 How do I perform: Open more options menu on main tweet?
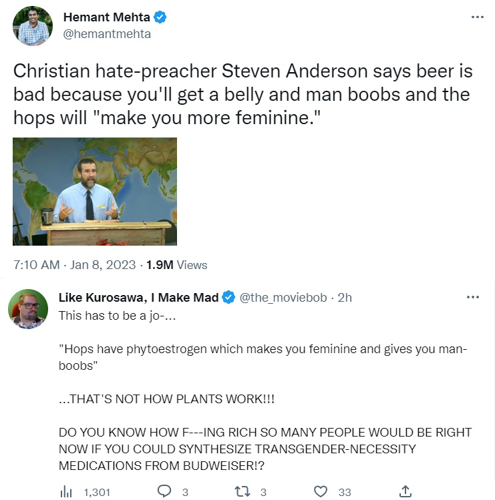[x=478, y=17]
